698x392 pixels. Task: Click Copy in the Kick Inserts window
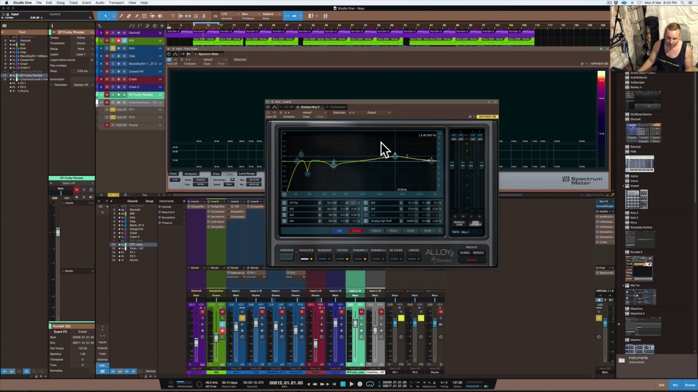pos(306,117)
